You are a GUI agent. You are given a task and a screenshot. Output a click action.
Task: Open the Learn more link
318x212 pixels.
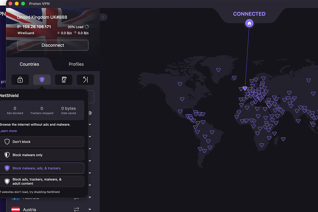point(8,131)
